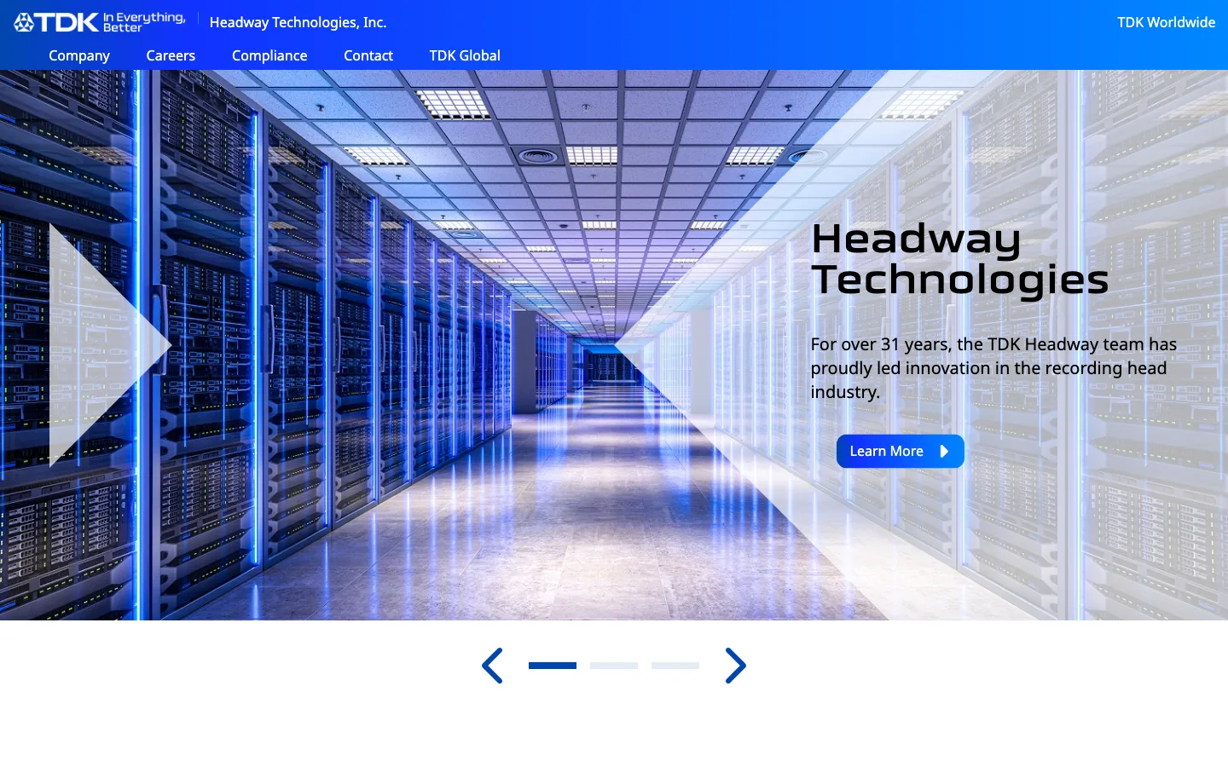Jump to the third slide indicator

point(675,666)
